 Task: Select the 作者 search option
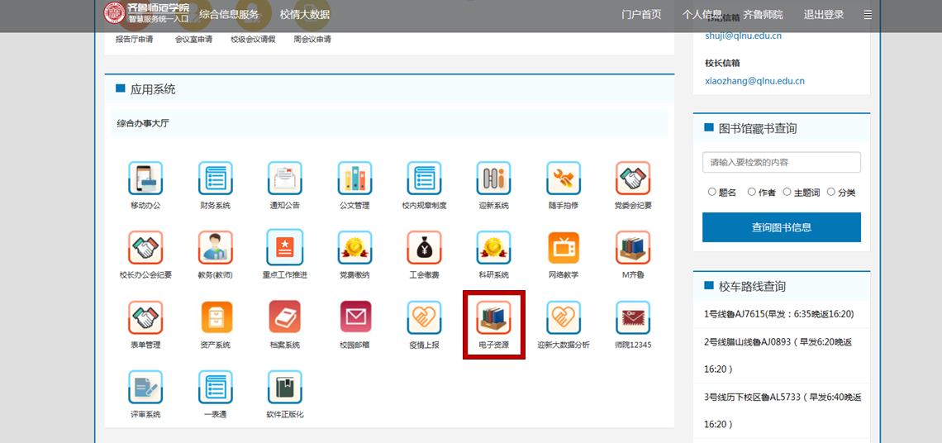752,193
